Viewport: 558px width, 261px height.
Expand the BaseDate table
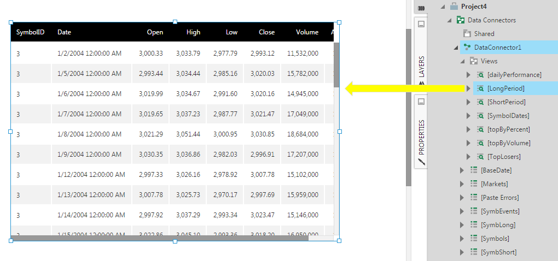point(462,170)
